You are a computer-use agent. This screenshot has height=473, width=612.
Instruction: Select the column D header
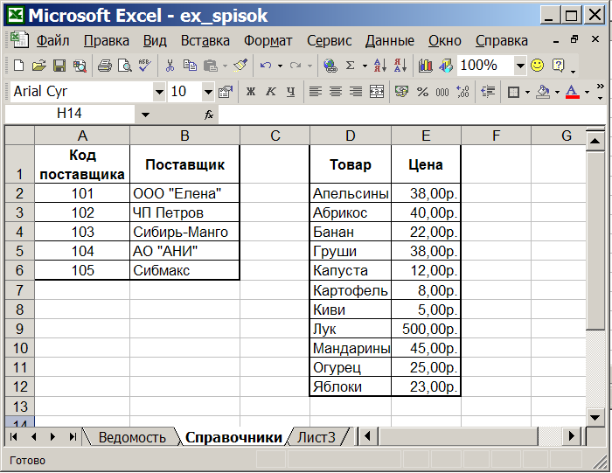pyautogui.click(x=350, y=136)
